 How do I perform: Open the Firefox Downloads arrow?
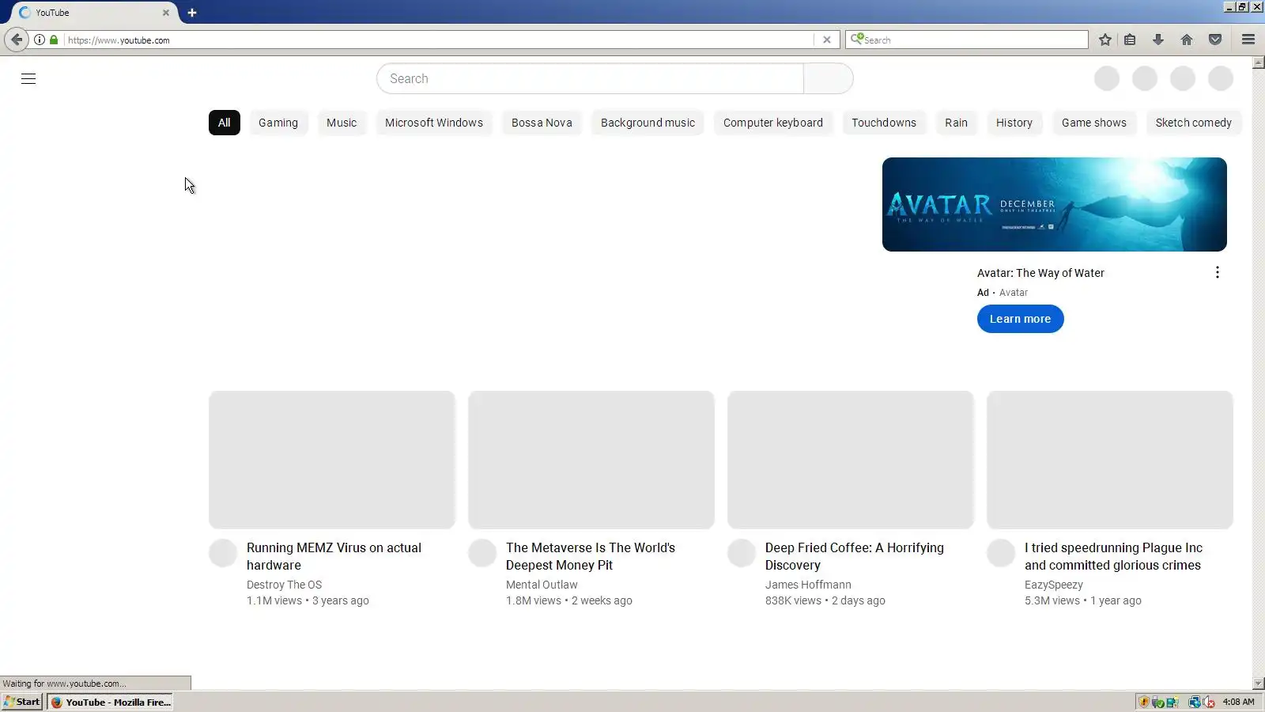pos(1158,40)
